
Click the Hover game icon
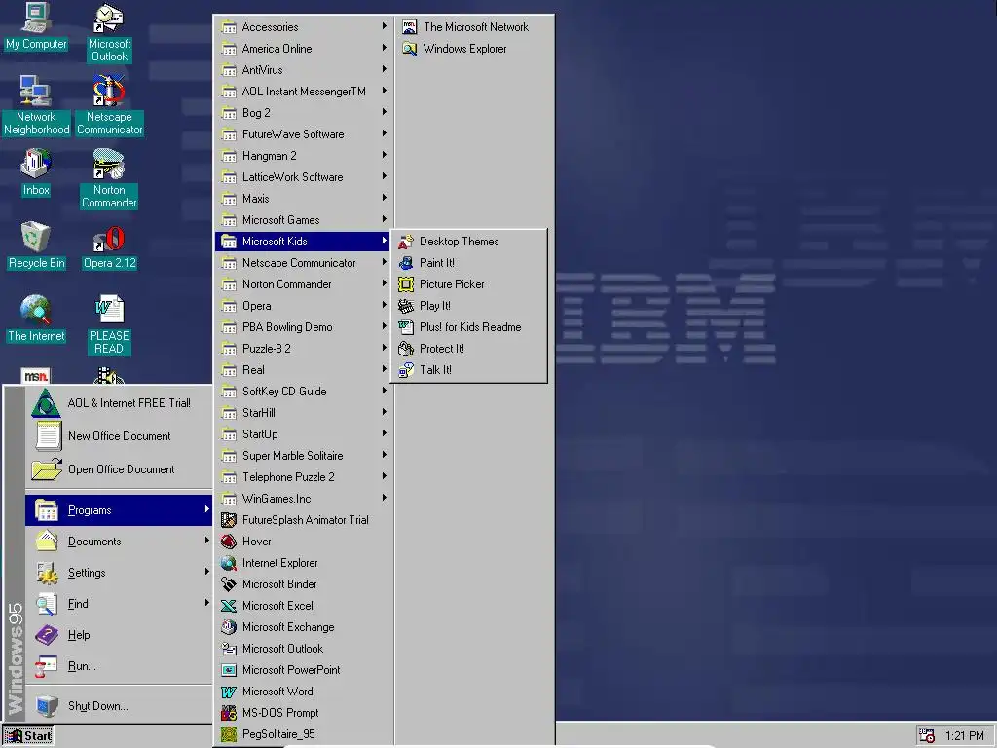228,542
